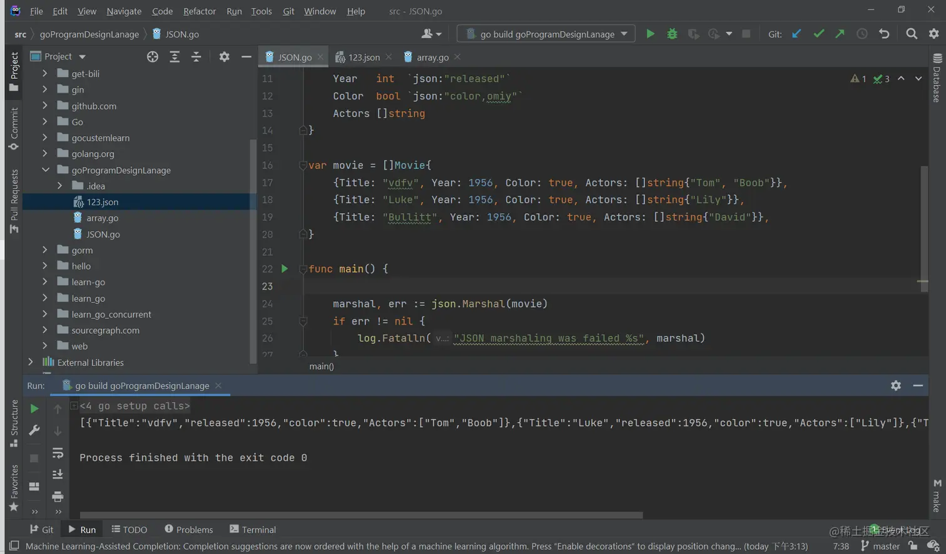Switch to the array.go editor tab

pyautogui.click(x=432, y=57)
